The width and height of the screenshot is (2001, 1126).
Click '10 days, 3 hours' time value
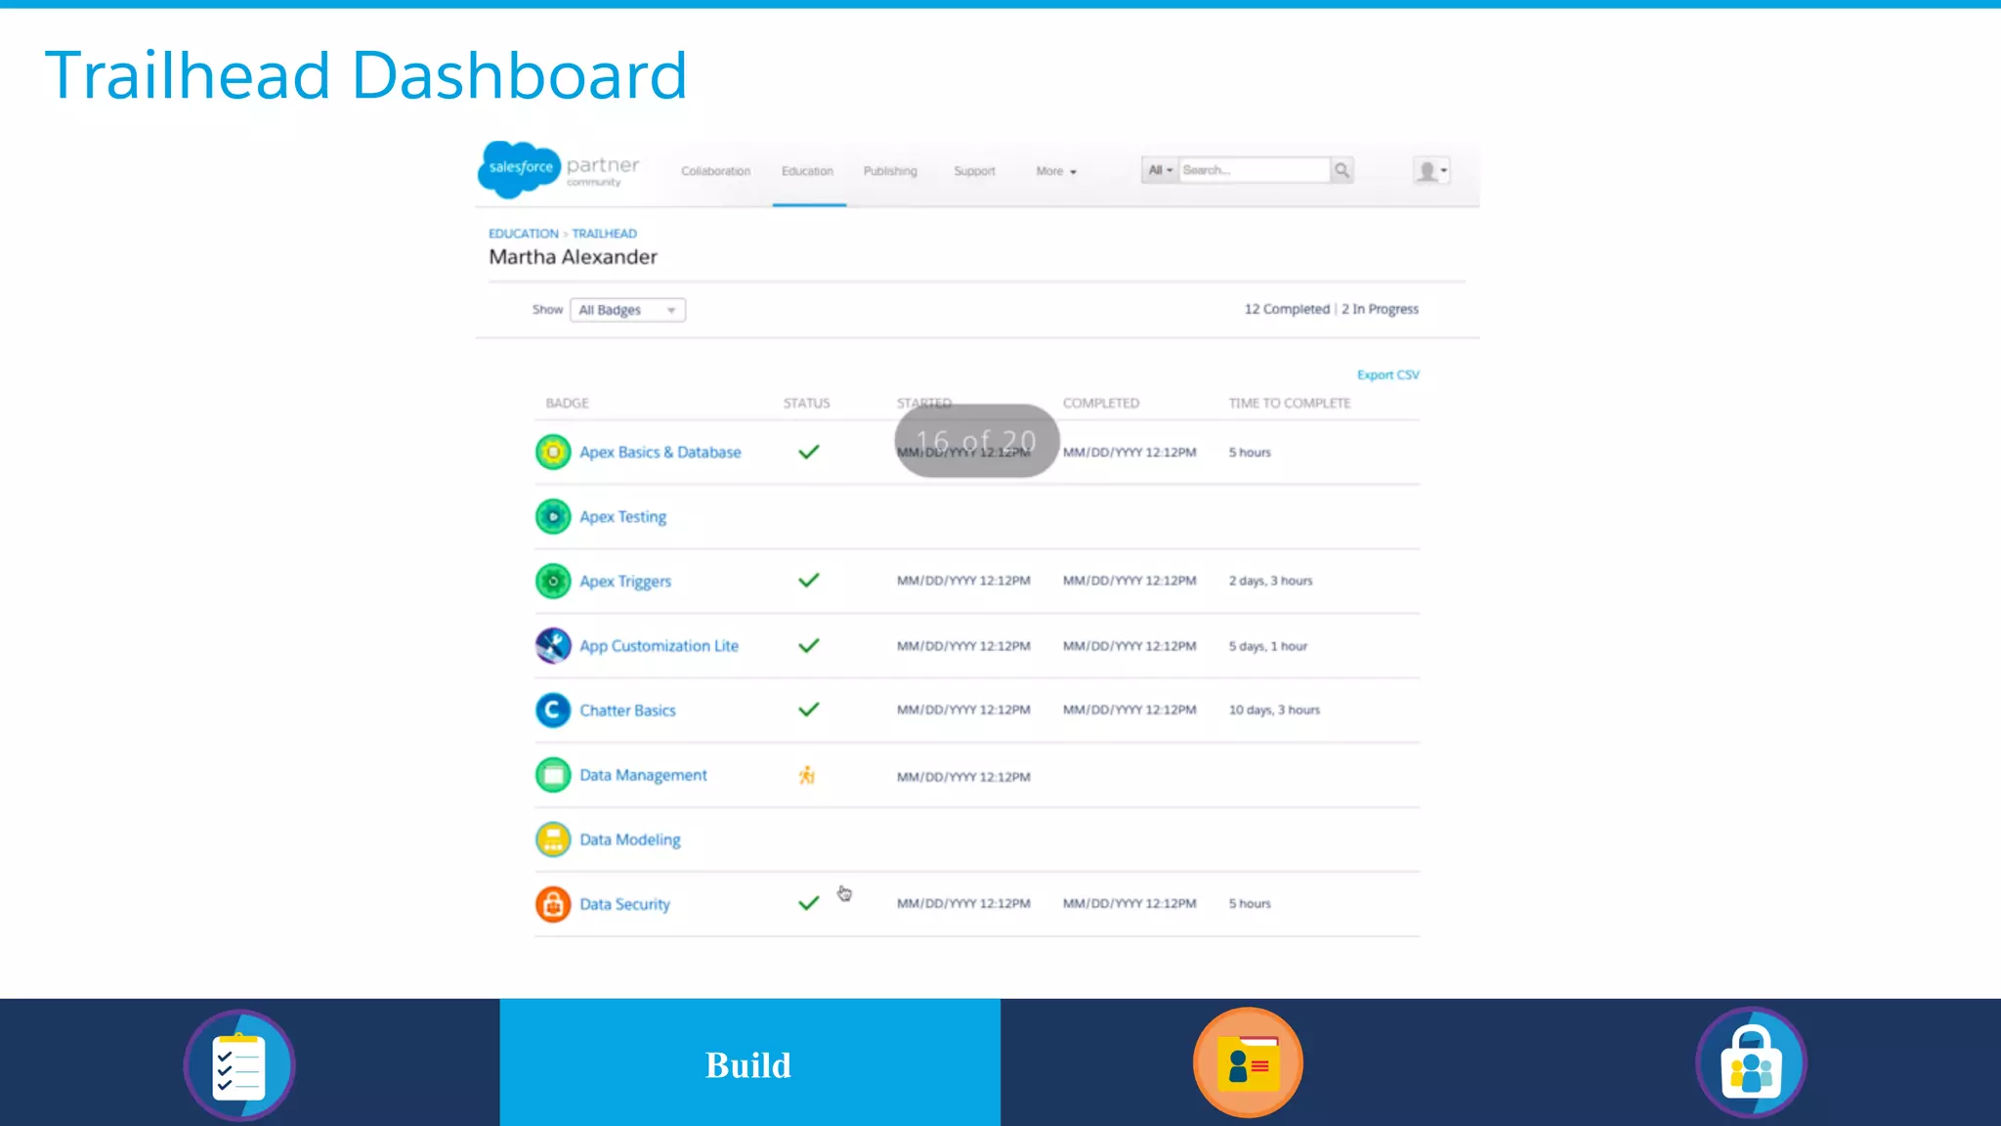point(1274,710)
